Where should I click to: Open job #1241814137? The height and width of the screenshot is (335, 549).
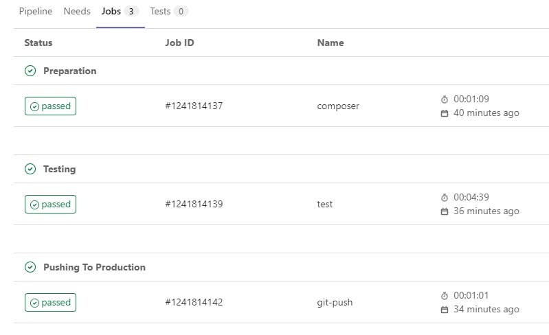click(194, 106)
